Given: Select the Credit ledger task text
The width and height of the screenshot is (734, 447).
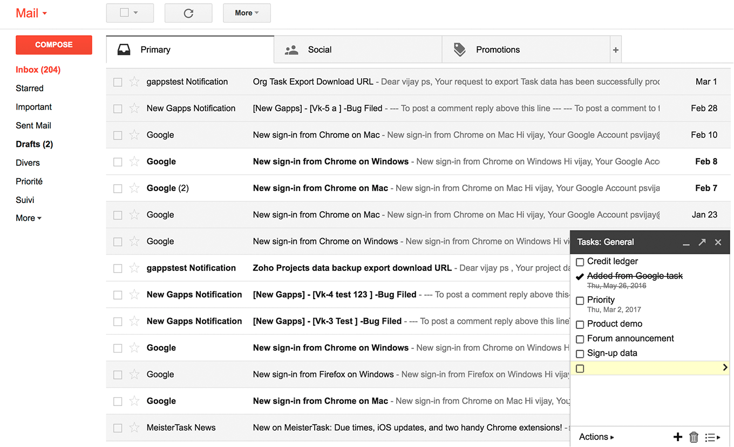Looking at the screenshot, I should click(613, 261).
